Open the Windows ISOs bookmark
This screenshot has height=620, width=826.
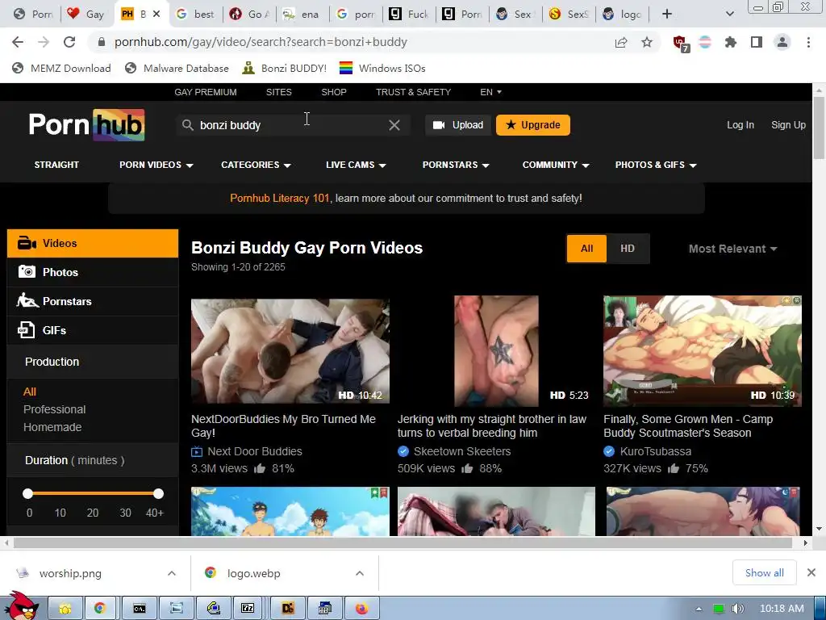[x=382, y=68]
